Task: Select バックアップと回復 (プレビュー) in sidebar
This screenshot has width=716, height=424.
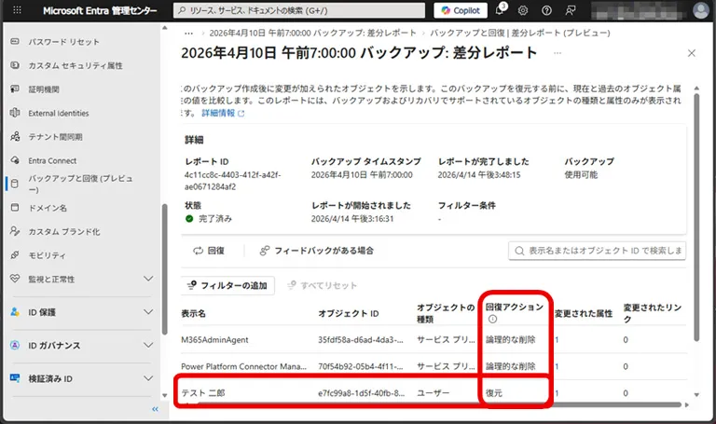Action: [x=80, y=184]
